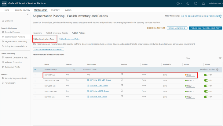Collapse the SSP Infra Policy section
This screenshot has height=126, width=223.
coord(35,69)
